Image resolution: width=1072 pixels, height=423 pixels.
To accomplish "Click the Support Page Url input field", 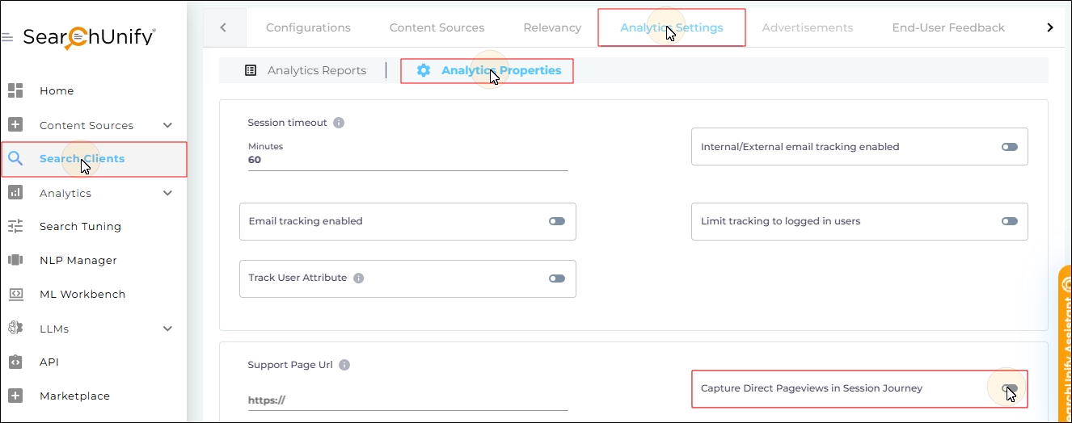I will pyautogui.click(x=407, y=400).
